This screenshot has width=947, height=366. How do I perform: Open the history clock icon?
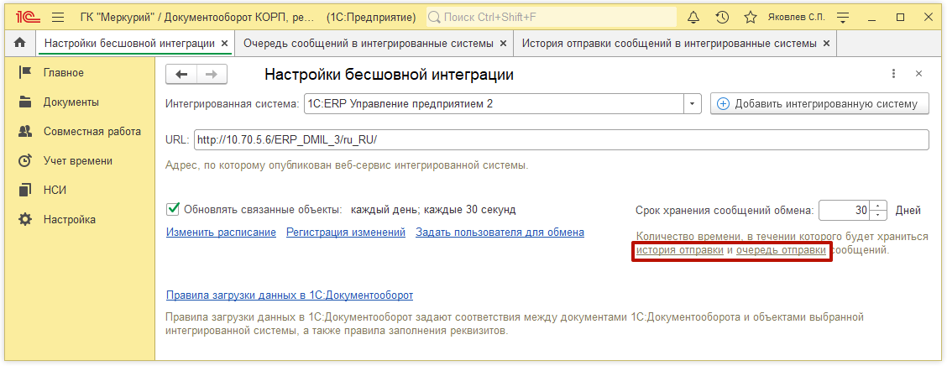pyautogui.click(x=722, y=18)
